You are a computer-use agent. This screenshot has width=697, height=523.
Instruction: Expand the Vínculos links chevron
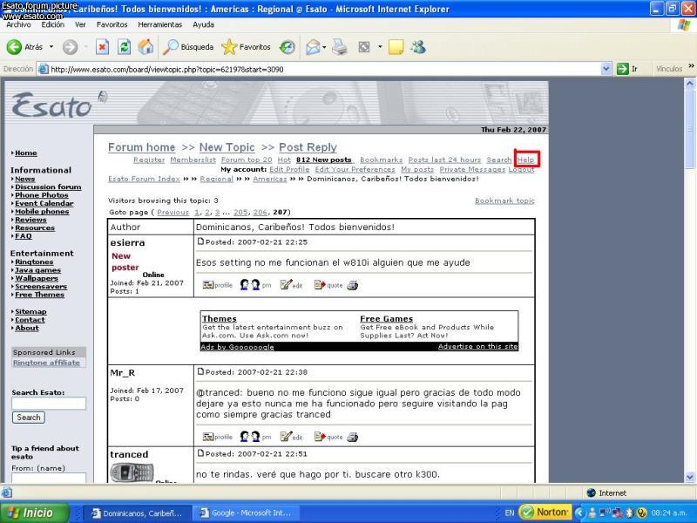click(691, 66)
